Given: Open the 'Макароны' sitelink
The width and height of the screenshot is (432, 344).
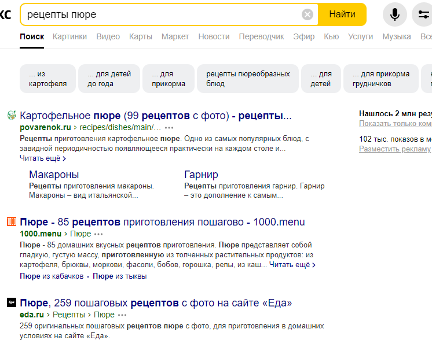Looking at the screenshot, I should [x=54, y=175].
